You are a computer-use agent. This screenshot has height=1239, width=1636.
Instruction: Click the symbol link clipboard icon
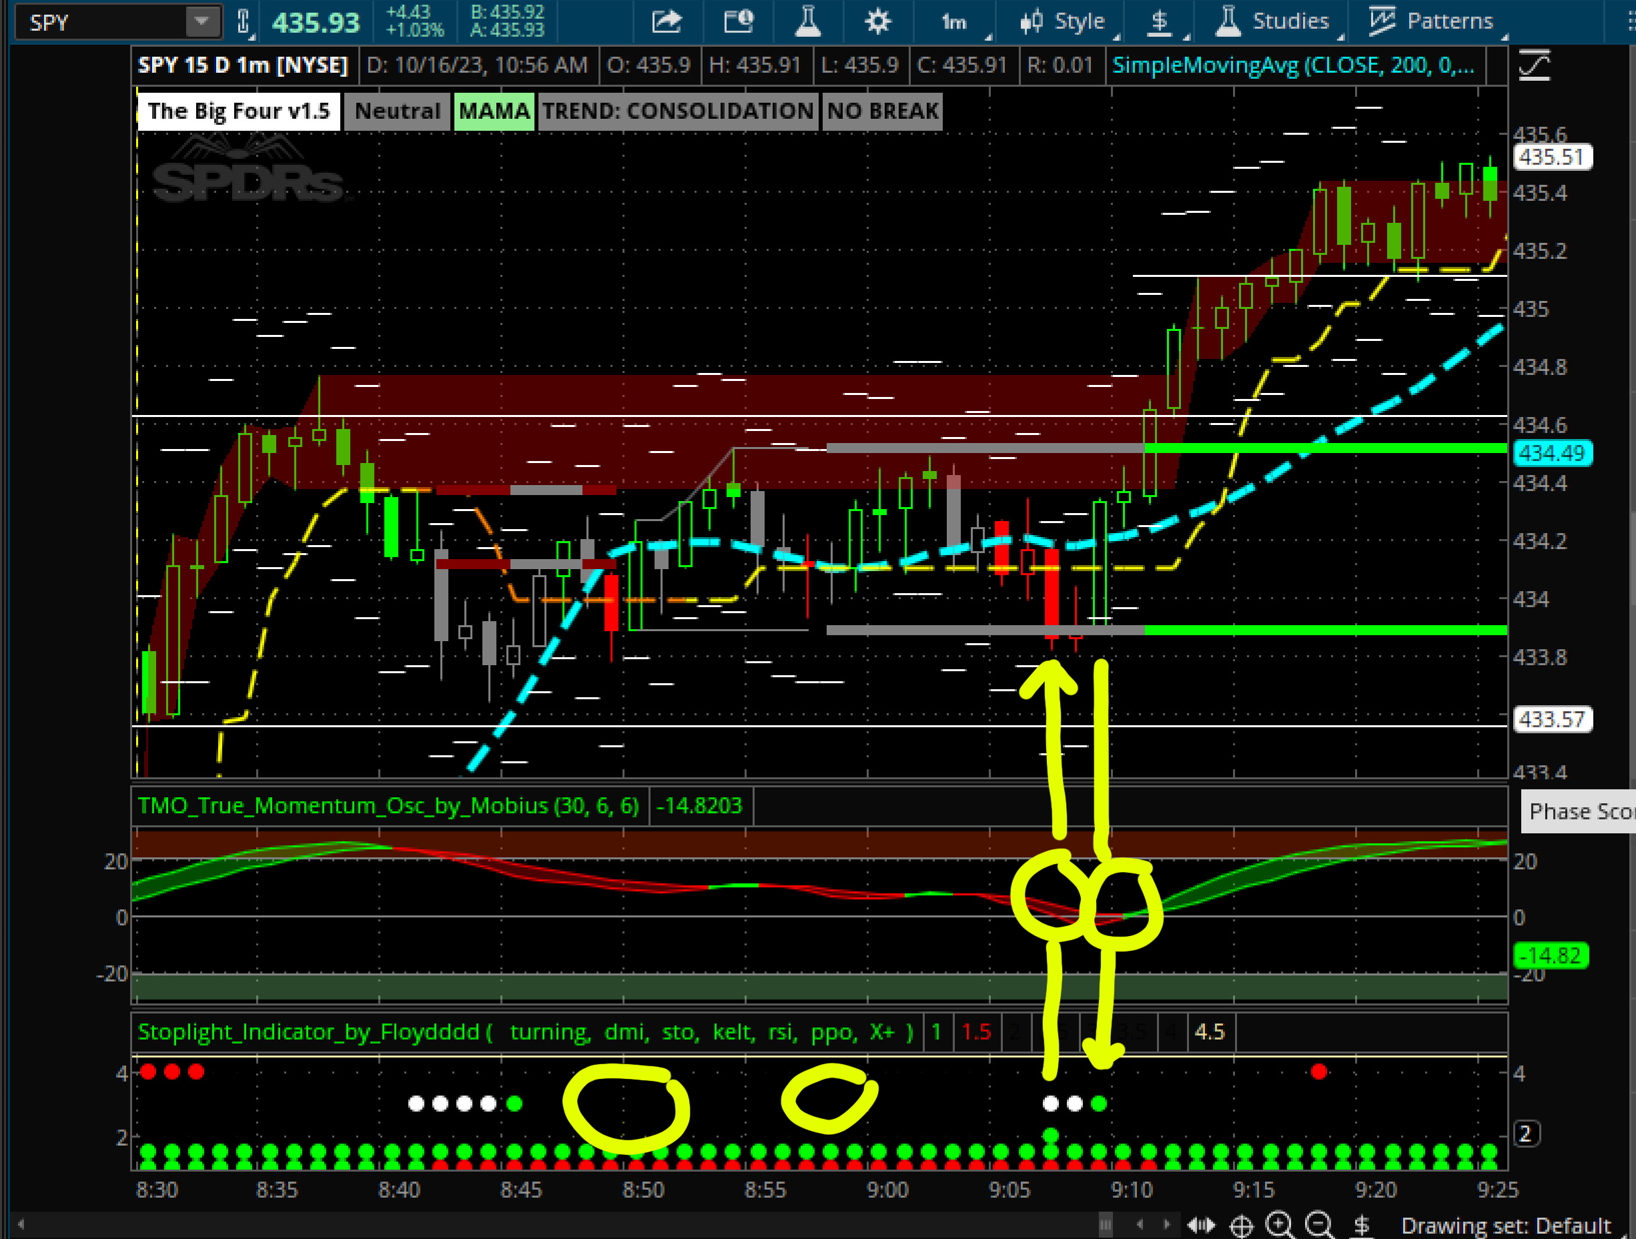244,21
